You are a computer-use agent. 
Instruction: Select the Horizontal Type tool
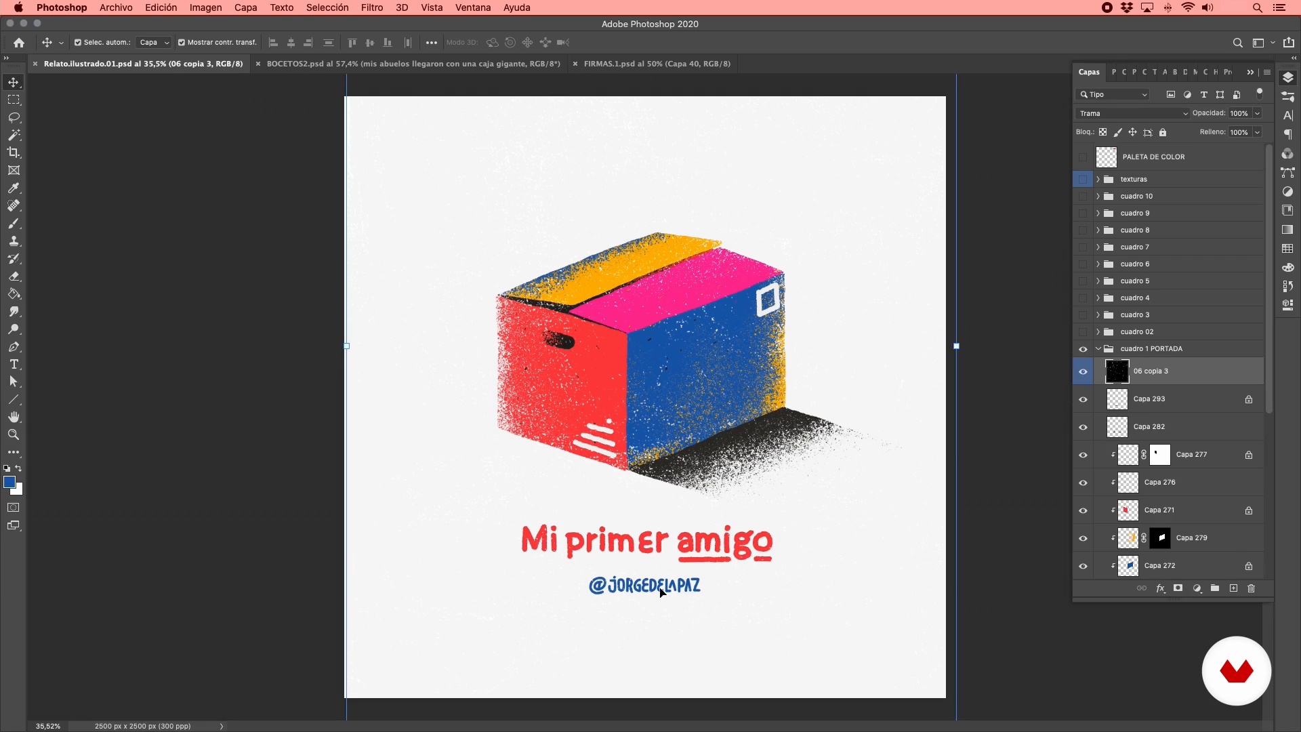click(x=14, y=364)
